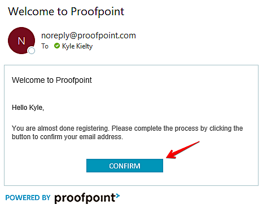
Task: Click the large email subject title
Action: click(x=66, y=12)
